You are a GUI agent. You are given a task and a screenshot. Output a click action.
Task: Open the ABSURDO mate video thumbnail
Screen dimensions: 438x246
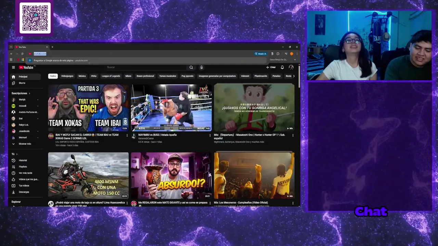point(171,175)
